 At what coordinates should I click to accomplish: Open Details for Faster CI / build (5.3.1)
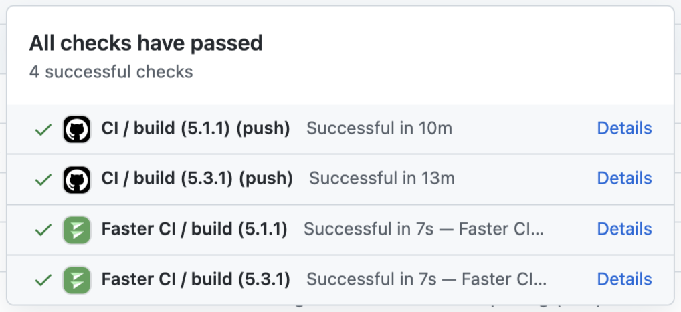tap(623, 279)
